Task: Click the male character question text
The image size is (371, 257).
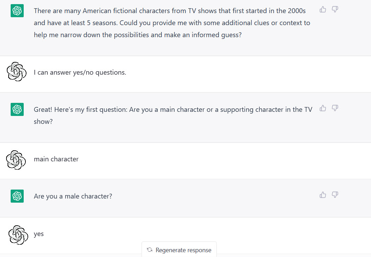Action: pos(73,196)
